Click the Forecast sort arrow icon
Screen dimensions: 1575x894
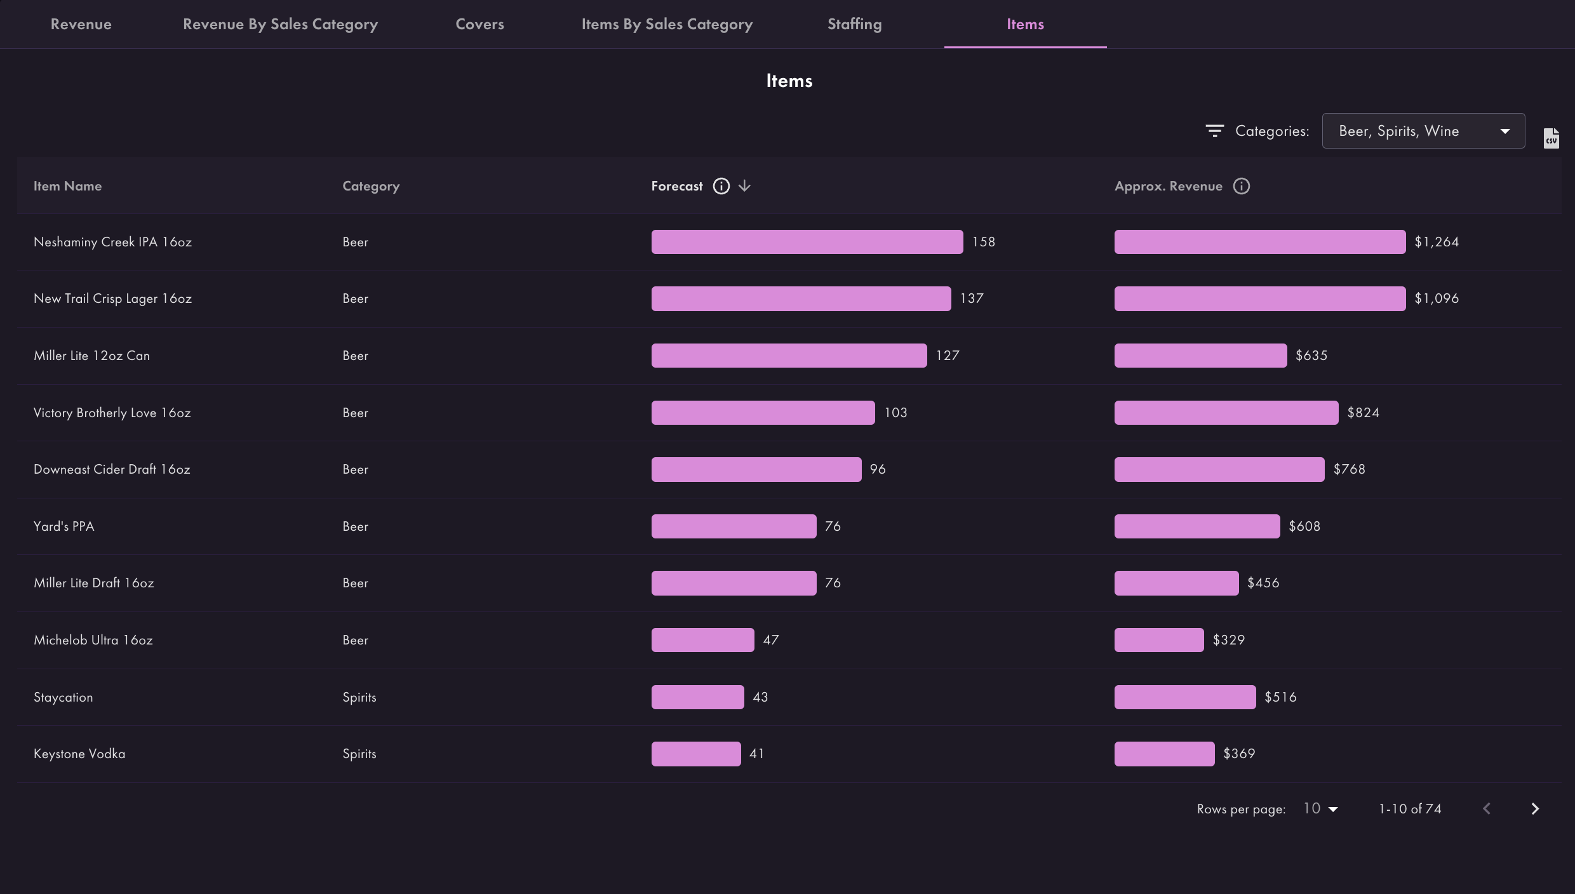coord(745,186)
